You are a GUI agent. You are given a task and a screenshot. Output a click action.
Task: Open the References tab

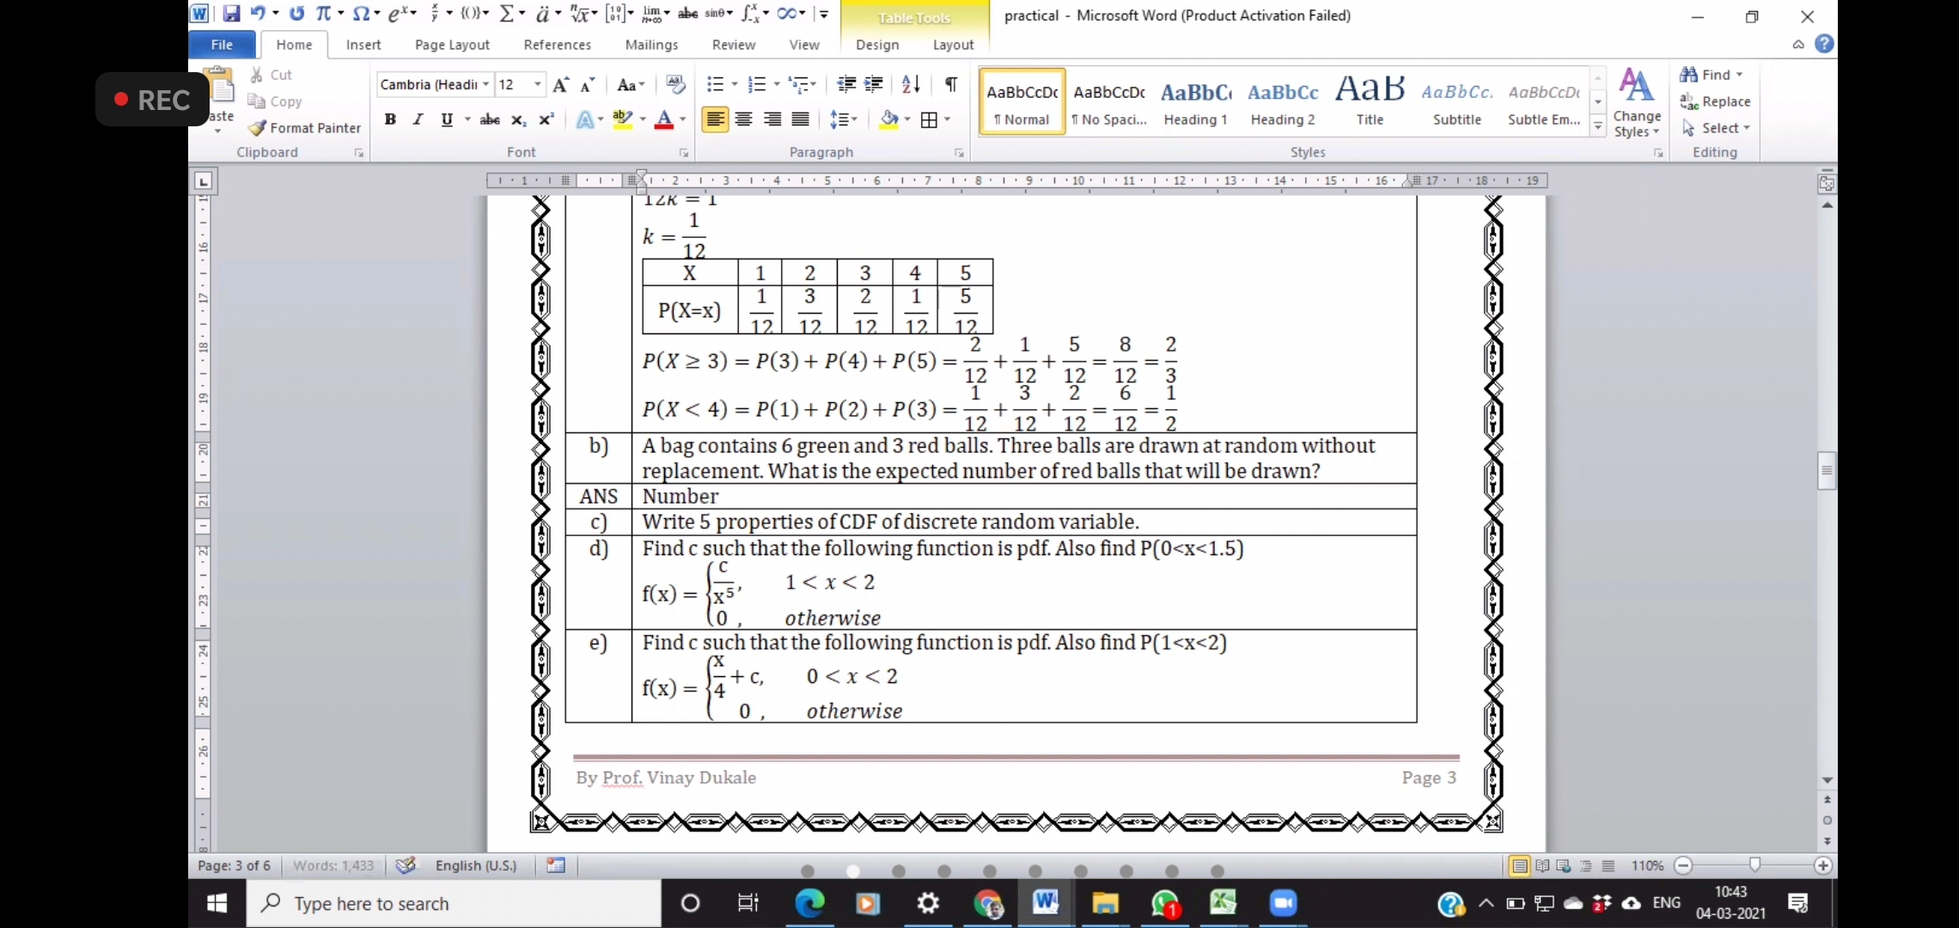pos(557,45)
